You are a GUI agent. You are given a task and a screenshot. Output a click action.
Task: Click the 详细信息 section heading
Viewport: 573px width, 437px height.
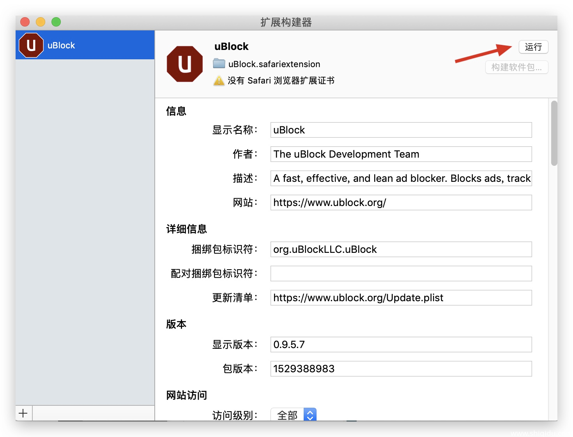tap(187, 229)
